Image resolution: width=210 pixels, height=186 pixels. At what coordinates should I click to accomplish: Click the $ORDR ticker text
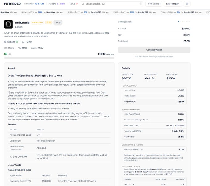19,27
